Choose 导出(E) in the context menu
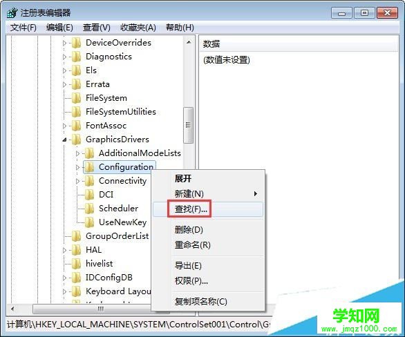The height and width of the screenshot is (337, 405). [208, 265]
